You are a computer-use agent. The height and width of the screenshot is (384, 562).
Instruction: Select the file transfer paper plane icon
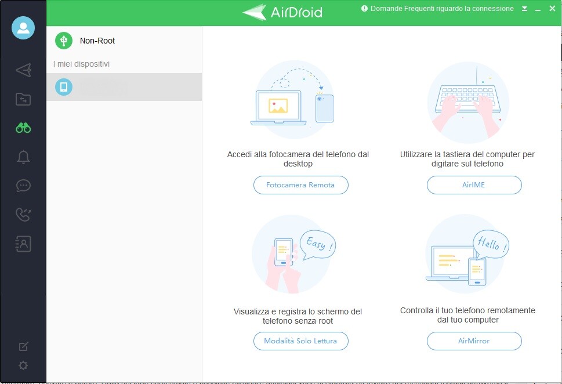23,70
